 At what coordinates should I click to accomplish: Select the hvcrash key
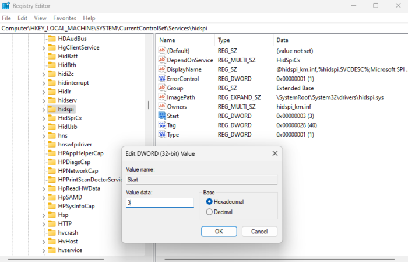68,233
